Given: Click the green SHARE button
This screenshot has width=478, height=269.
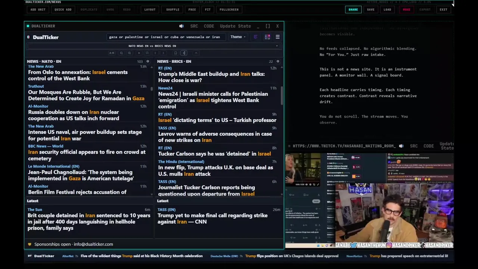Looking at the screenshot, I should point(353,9).
